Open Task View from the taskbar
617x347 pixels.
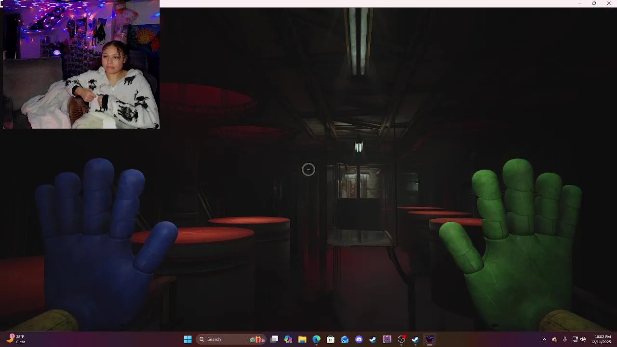pos(274,339)
